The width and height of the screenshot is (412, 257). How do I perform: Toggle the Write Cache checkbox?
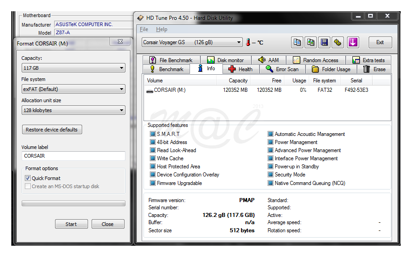click(x=153, y=158)
